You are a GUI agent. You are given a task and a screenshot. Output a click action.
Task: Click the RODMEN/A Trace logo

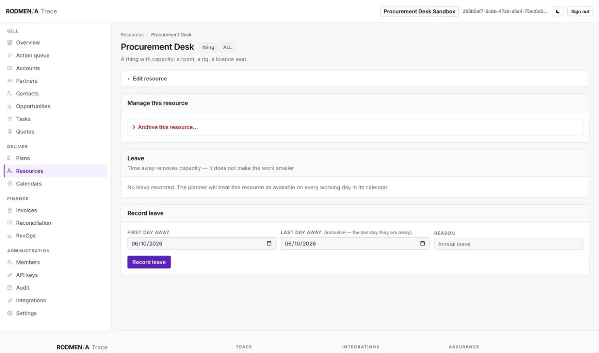[x=31, y=11]
